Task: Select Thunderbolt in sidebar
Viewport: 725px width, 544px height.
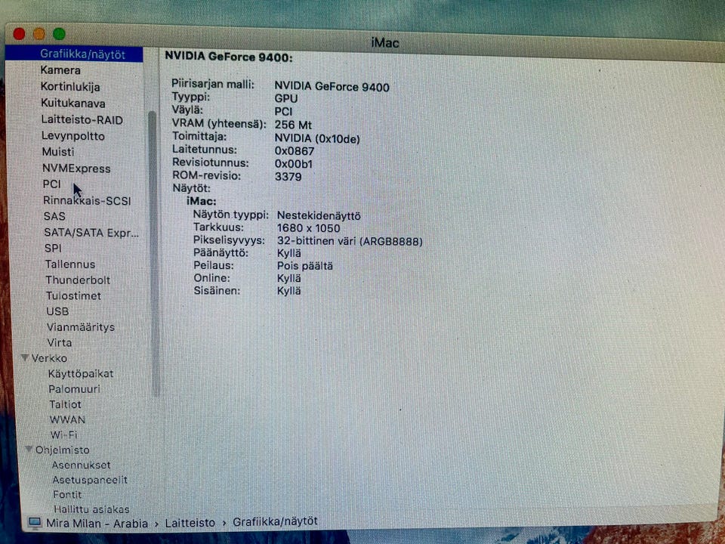Action: [x=78, y=280]
